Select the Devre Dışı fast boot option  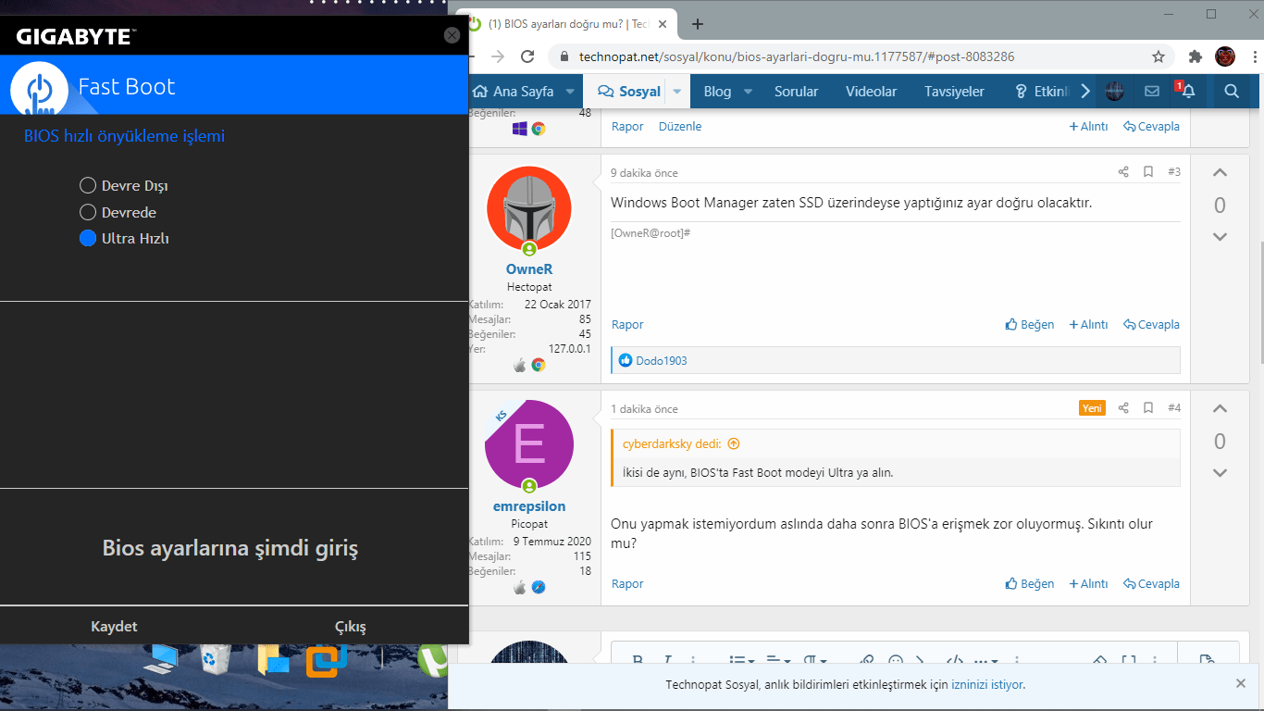coord(124,185)
